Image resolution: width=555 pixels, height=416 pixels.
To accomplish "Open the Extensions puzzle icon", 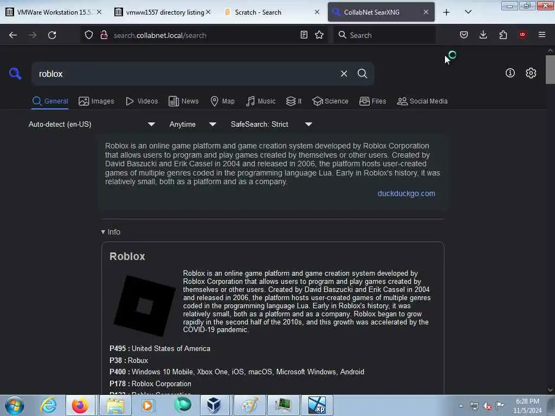I will click(503, 35).
